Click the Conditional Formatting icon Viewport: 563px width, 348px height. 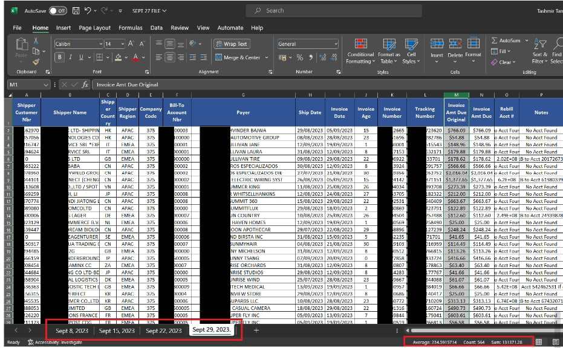click(360, 44)
